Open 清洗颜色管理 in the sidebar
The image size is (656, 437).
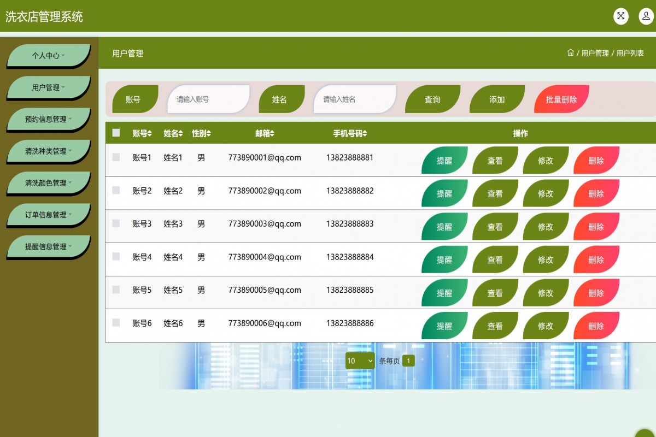point(48,183)
